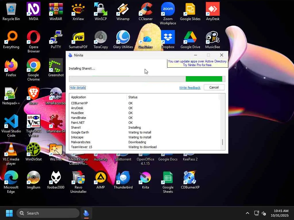Select the MusicBee desktop icon
This screenshot has height=220, width=294.
[x=213, y=40]
